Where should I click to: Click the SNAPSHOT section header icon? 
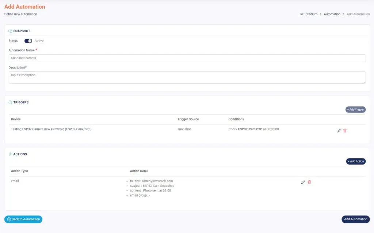point(10,31)
